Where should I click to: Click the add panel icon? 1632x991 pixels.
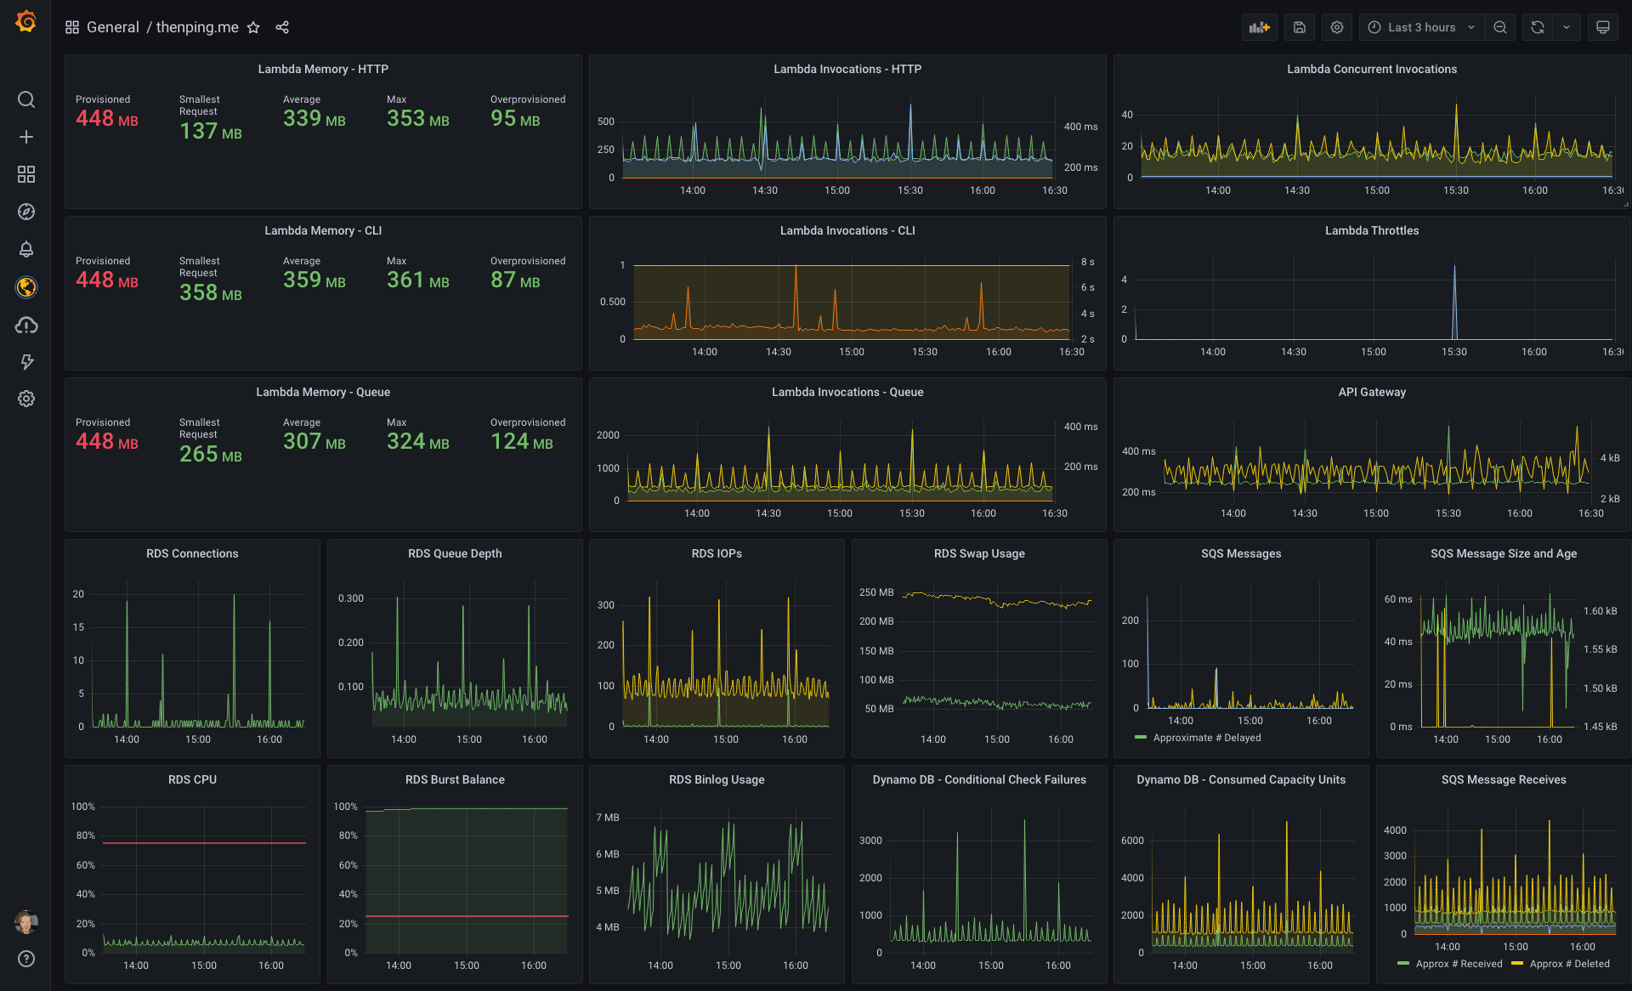pos(1259,27)
